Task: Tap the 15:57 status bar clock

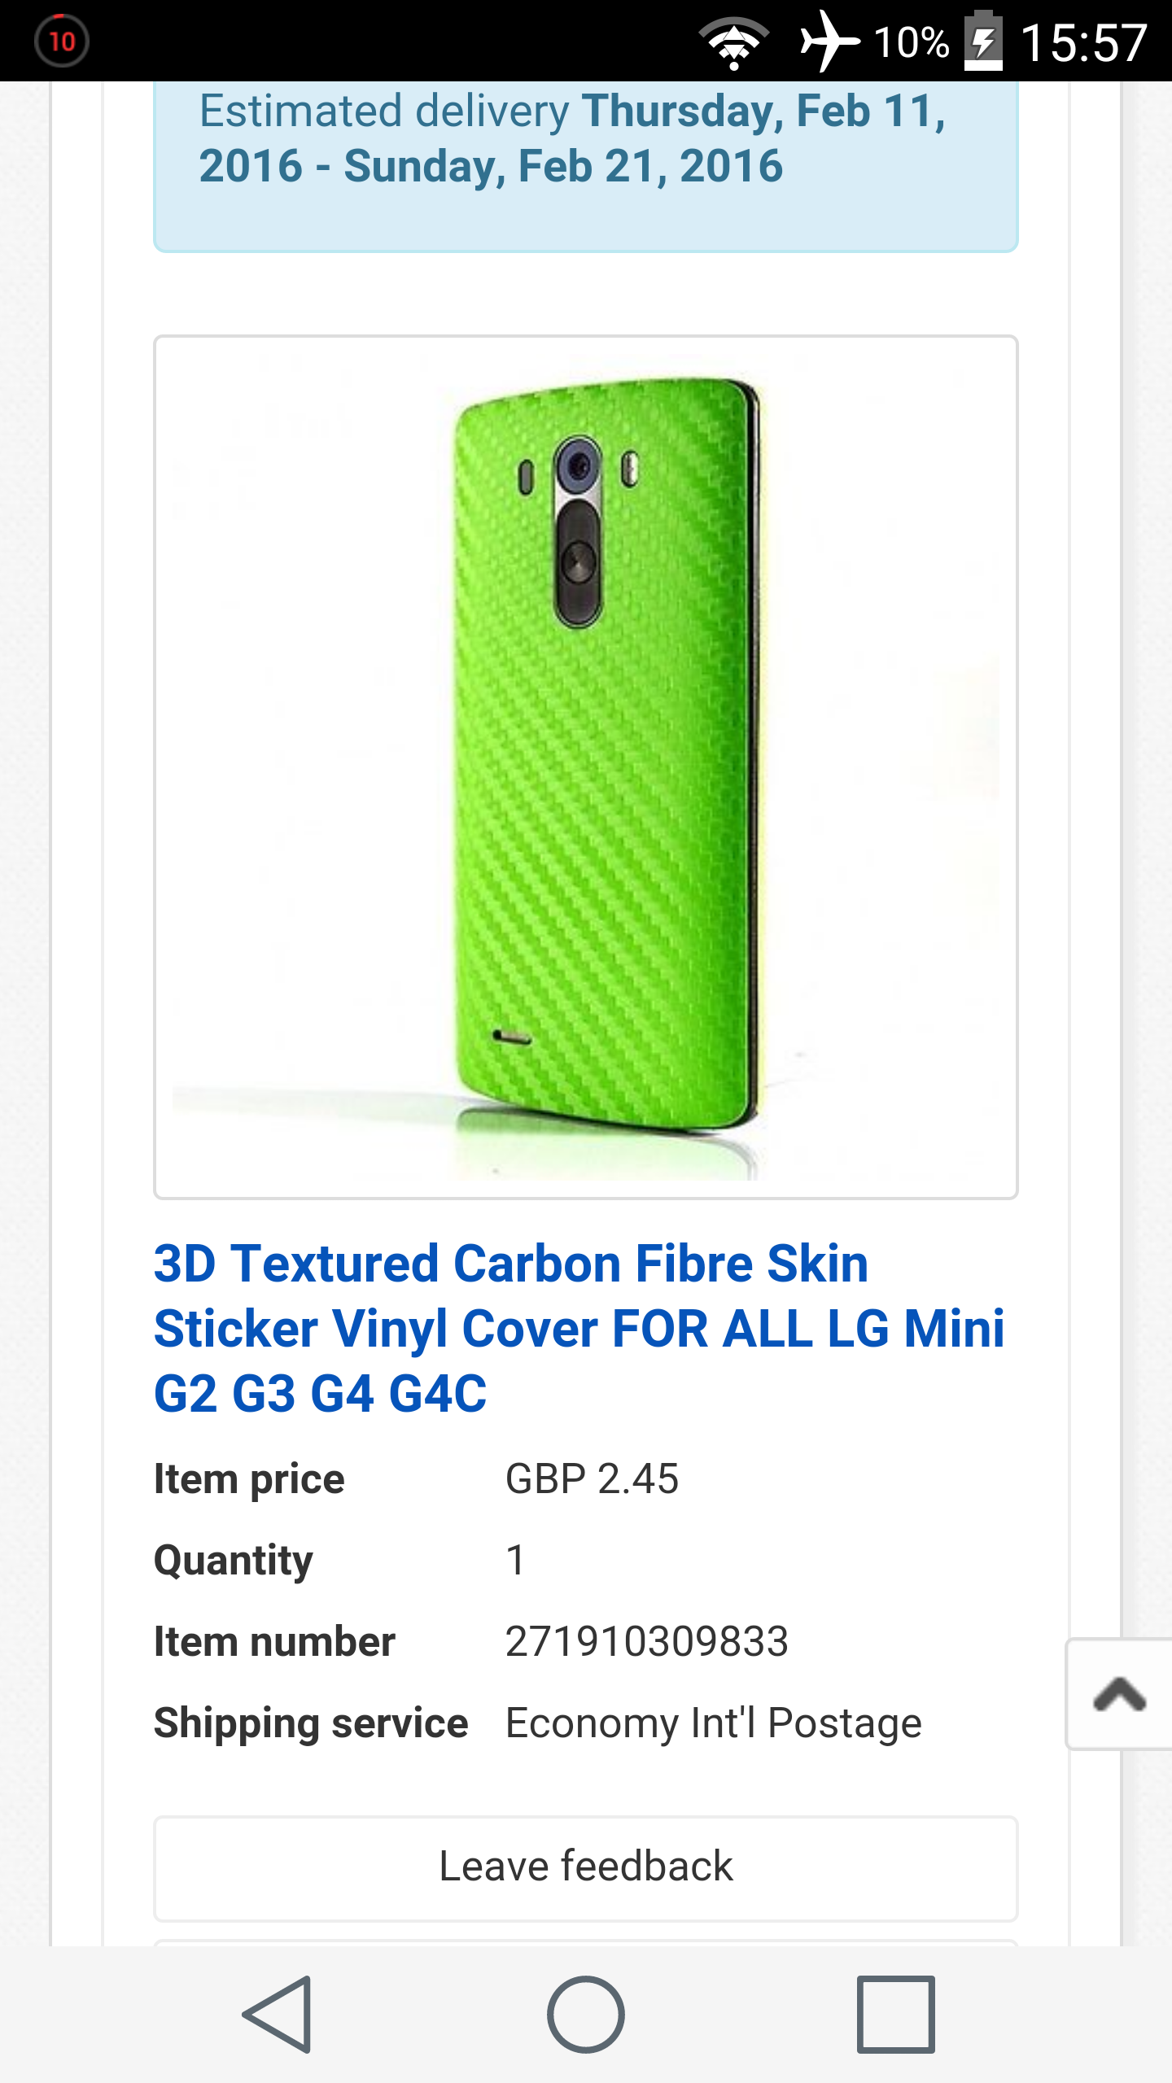Action: point(1084,42)
